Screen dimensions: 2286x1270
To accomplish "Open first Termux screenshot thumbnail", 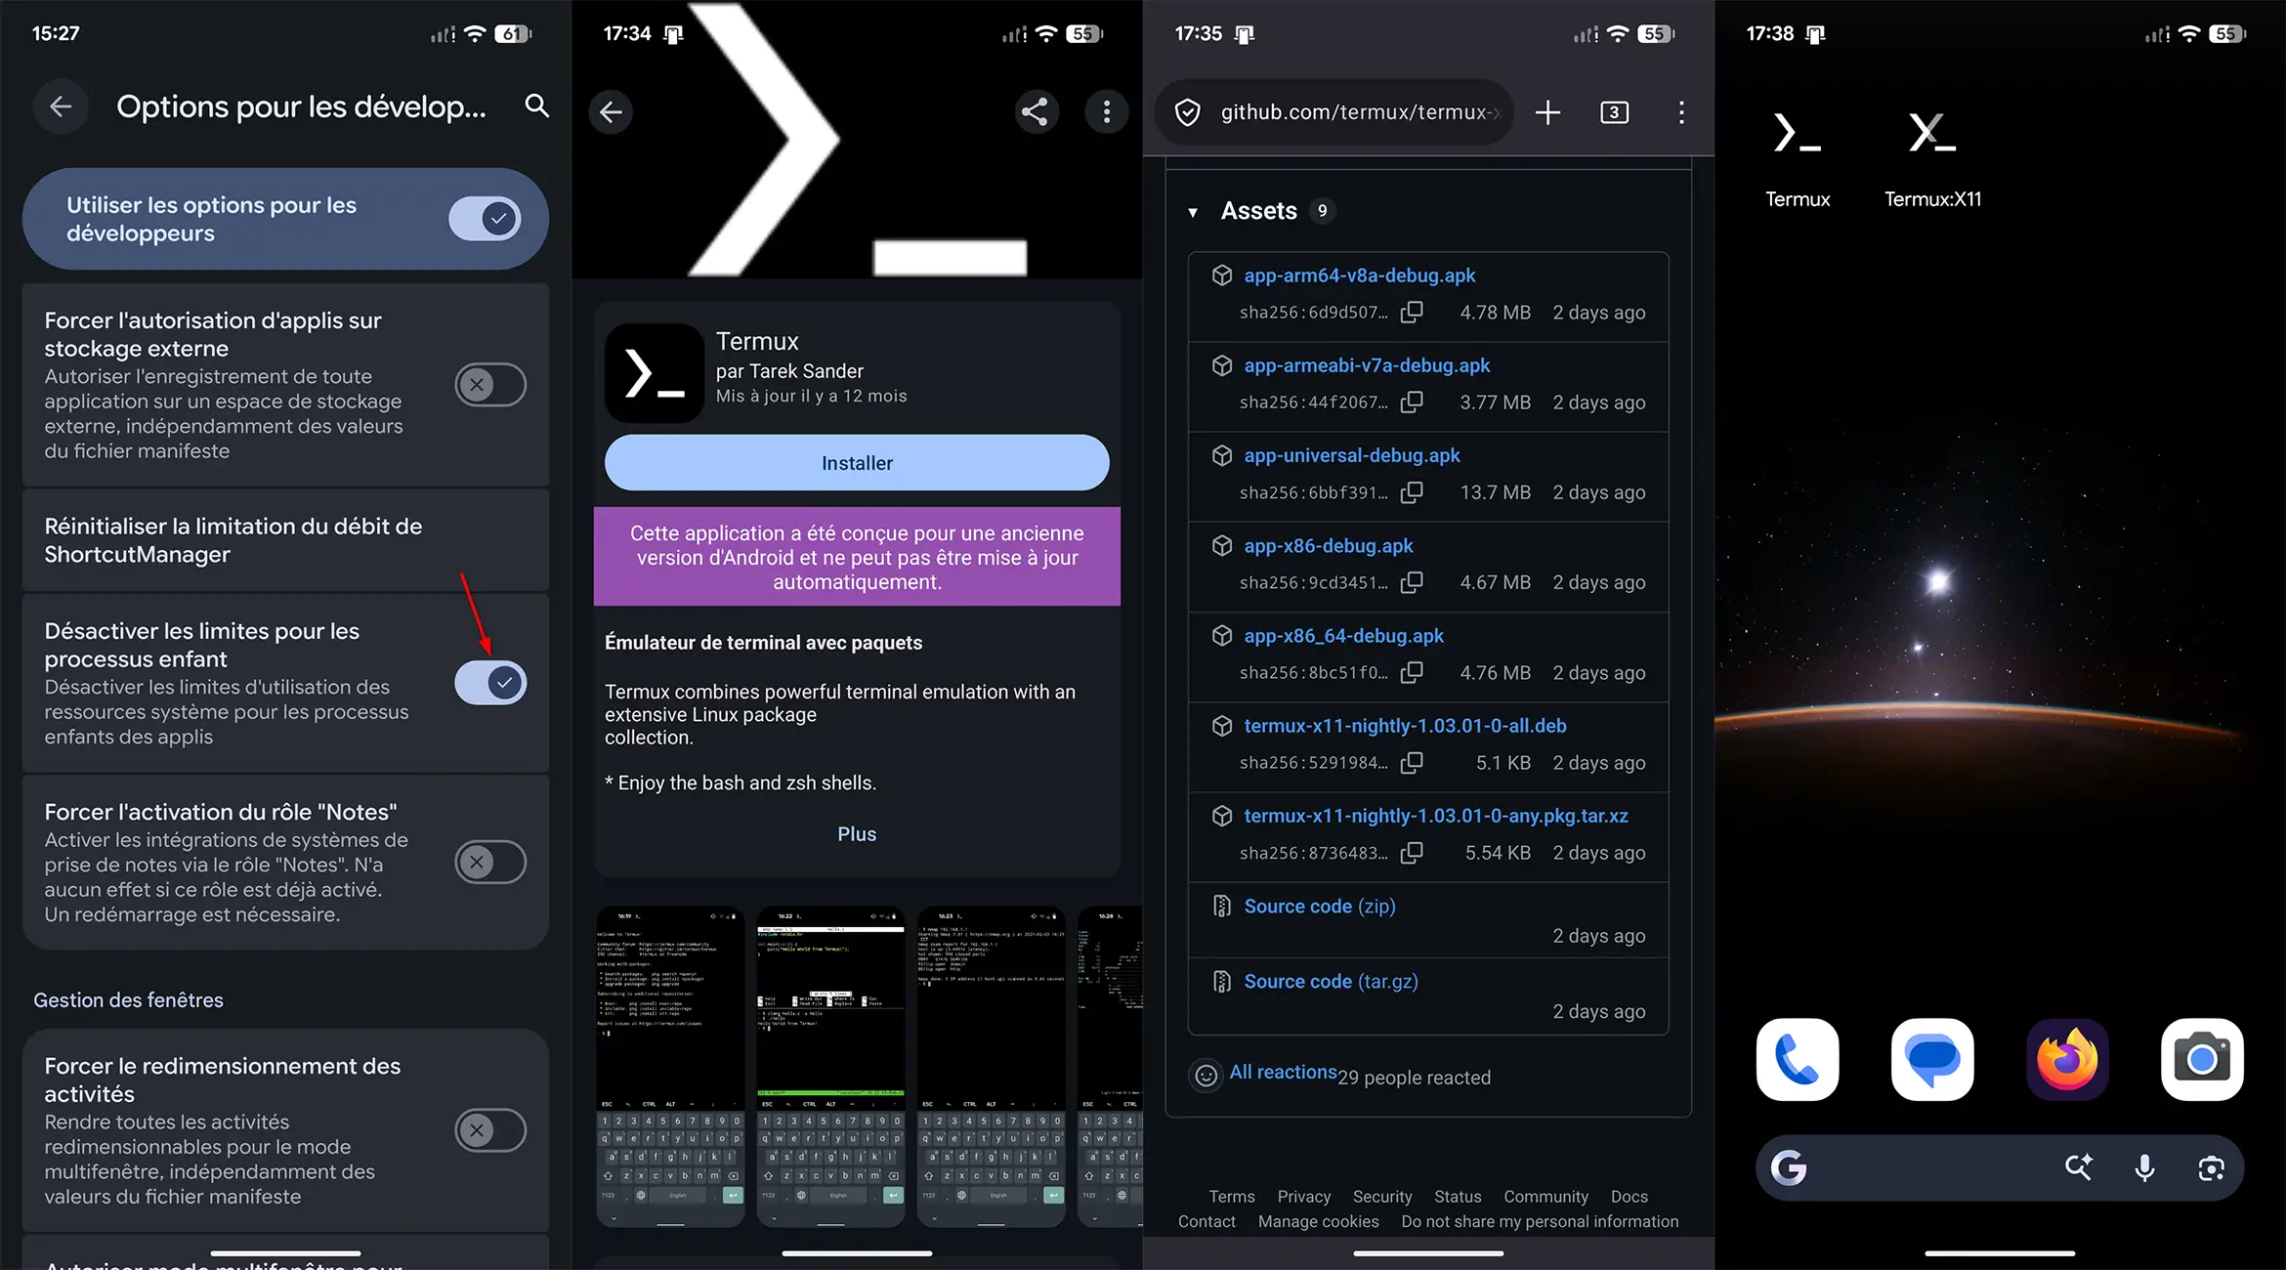I will click(671, 1067).
